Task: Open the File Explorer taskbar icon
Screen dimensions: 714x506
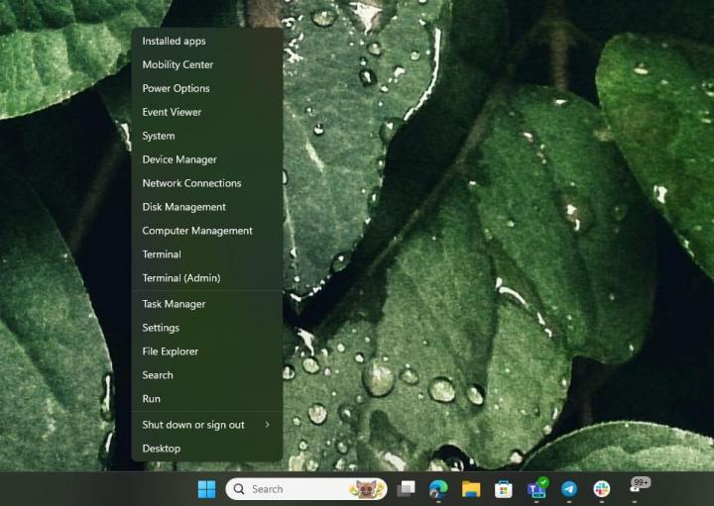Action: (471, 489)
